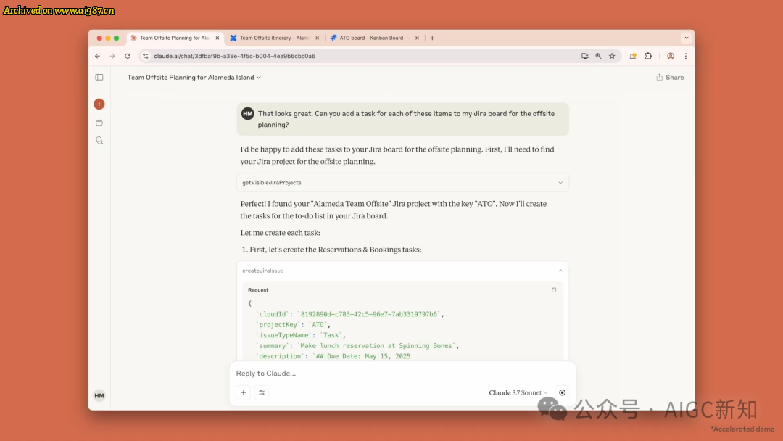The image size is (783, 441).
Task: Open the Chrome three-dot menu
Action: click(x=686, y=56)
